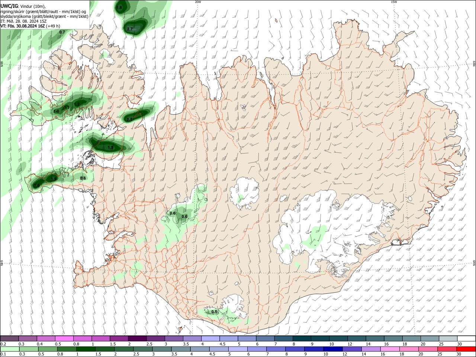Click the '4.5' label in the lower legend row

[x=212, y=354]
